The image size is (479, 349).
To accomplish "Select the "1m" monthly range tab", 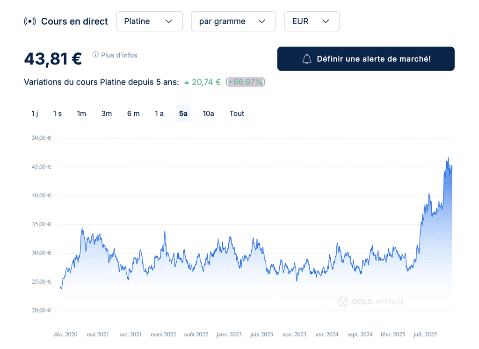I will coord(81,114).
